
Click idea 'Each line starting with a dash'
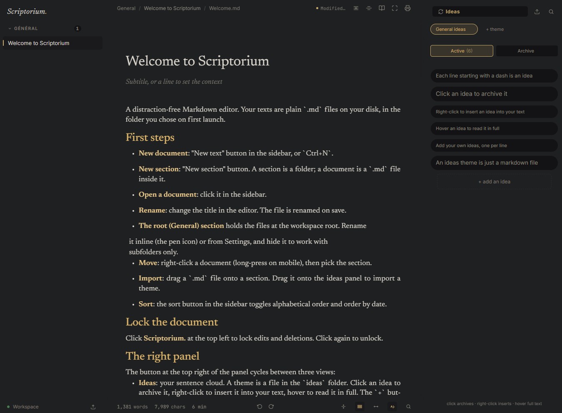tap(494, 76)
